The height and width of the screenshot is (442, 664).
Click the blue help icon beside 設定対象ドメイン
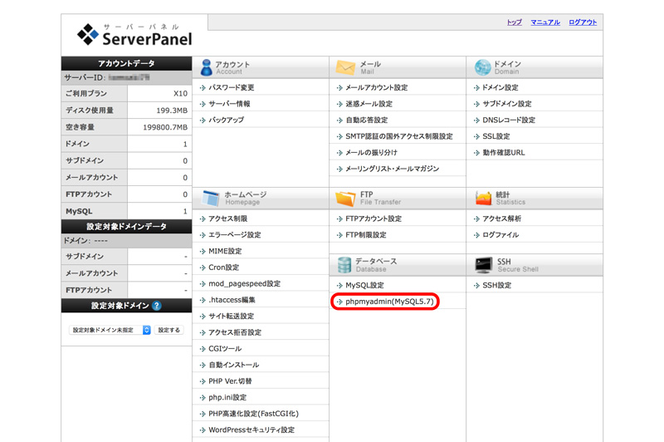click(156, 306)
